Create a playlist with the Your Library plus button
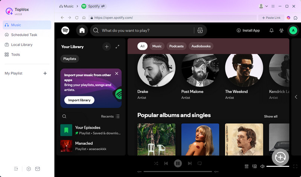 coord(106,47)
